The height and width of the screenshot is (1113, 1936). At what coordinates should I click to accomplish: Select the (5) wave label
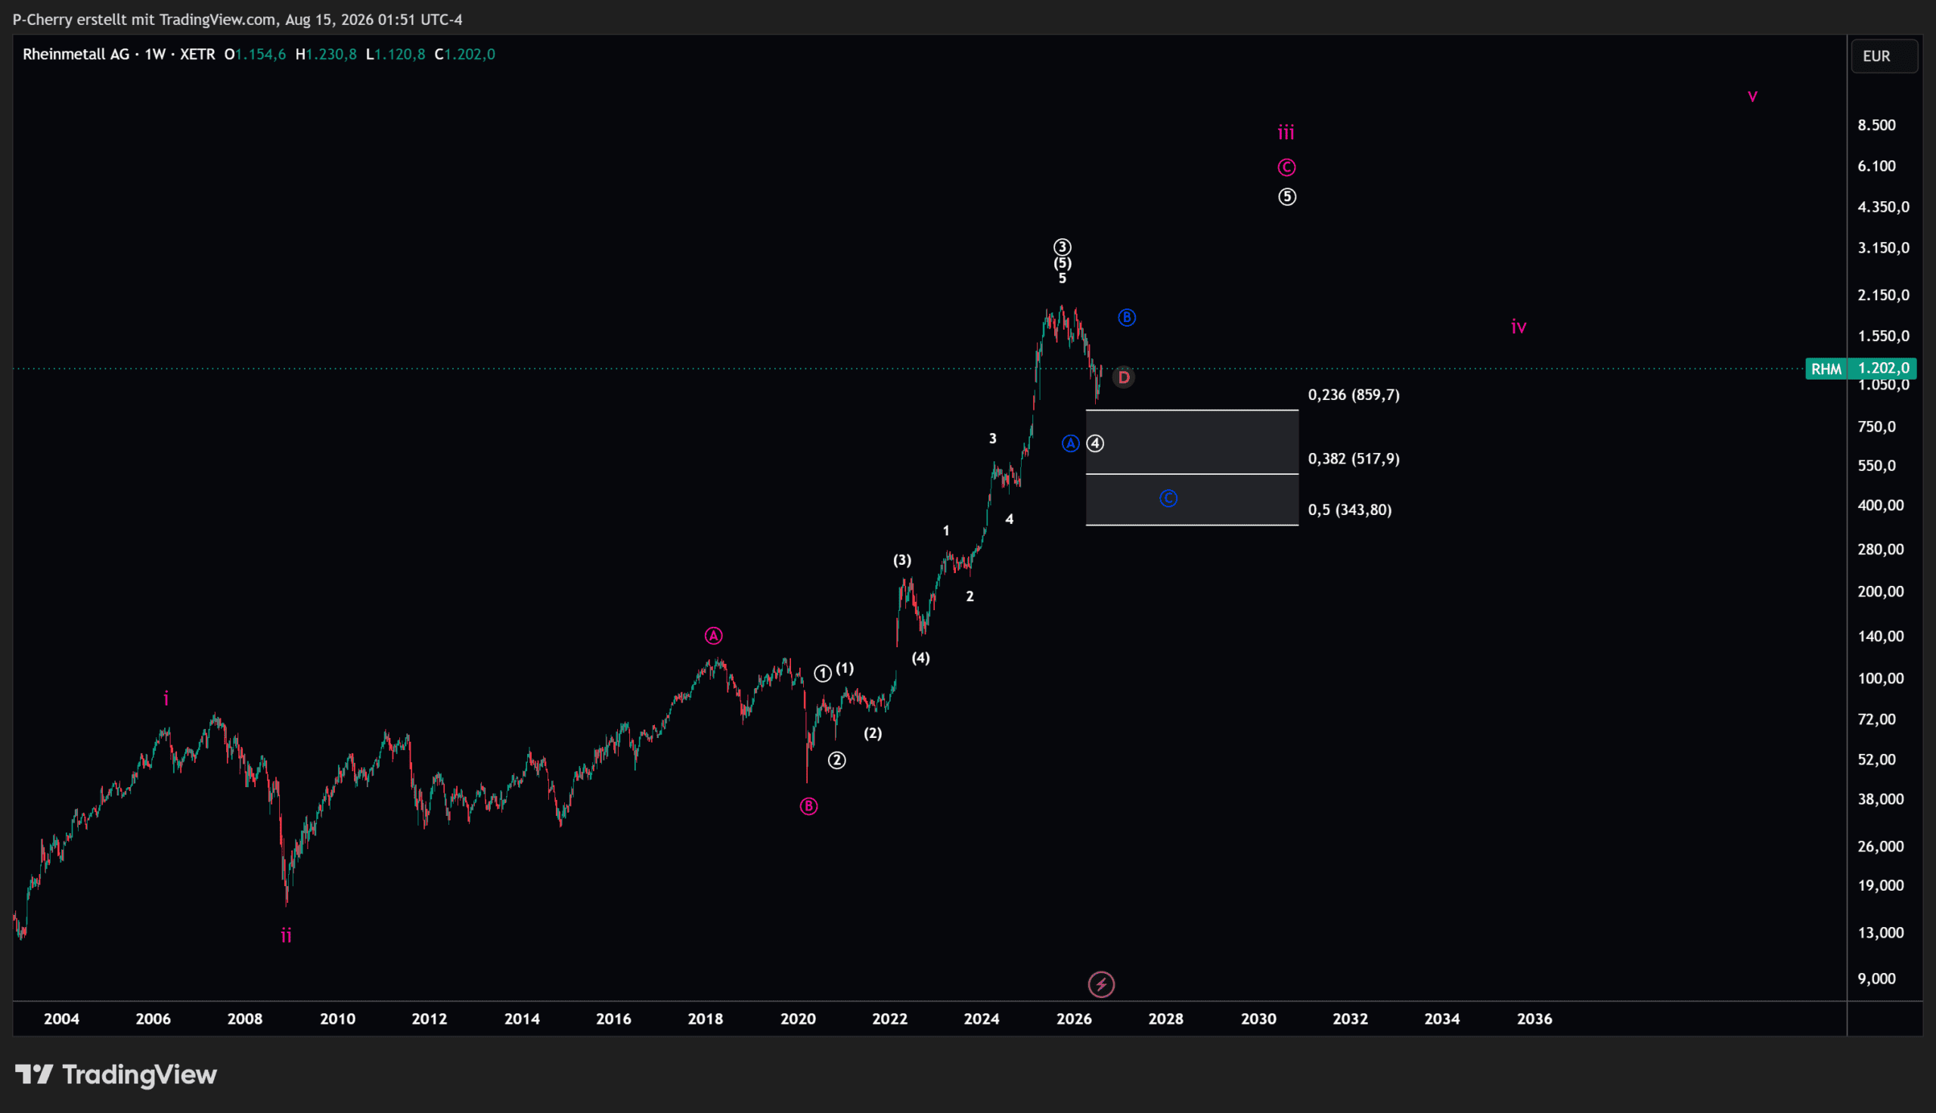click(x=1063, y=263)
